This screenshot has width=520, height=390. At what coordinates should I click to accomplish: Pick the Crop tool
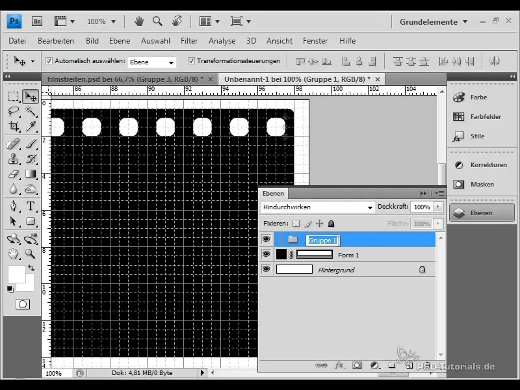[14, 126]
